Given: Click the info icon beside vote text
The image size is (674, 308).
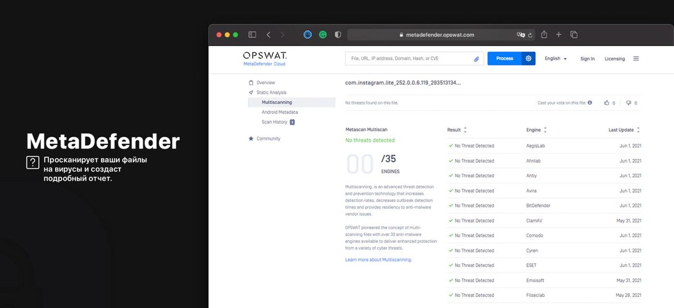Looking at the screenshot, I should (590, 103).
